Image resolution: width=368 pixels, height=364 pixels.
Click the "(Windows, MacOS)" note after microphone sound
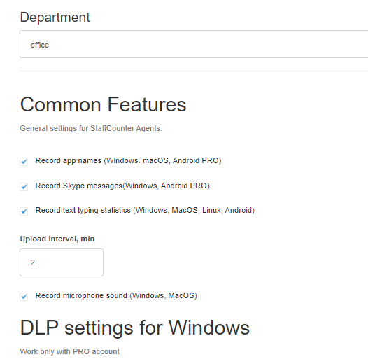coord(163,295)
